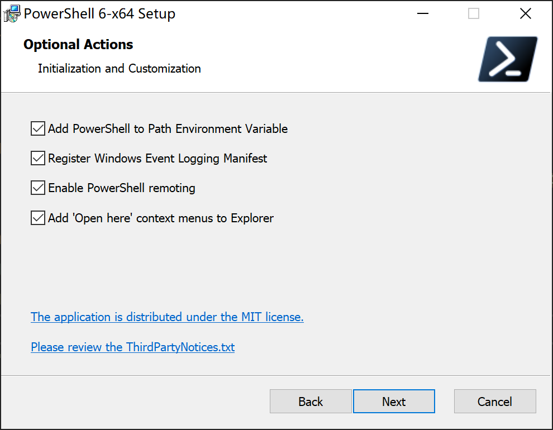
Task: Click the installer package icon in title bar
Action: click(x=12, y=13)
